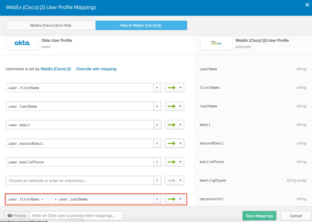The height and width of the screenshot is (222, 312).
Task: Follow the Override with mapping link
Action: click(96, 69)
